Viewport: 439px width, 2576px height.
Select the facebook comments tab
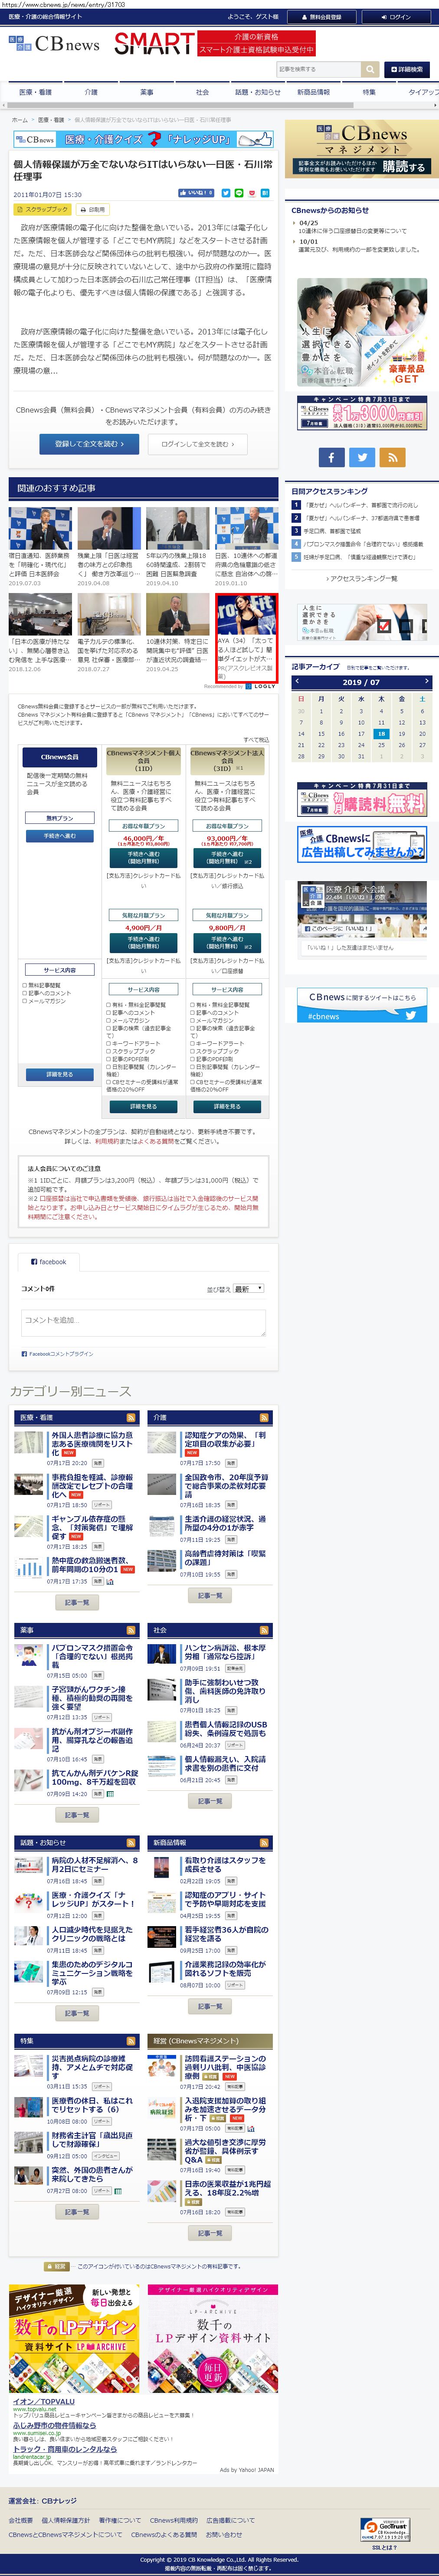click(x=48, y=1262)
